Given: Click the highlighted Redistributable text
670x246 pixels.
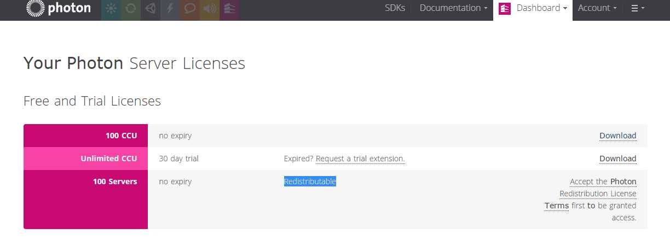Looking at the screenshot, I should [310, 181].
